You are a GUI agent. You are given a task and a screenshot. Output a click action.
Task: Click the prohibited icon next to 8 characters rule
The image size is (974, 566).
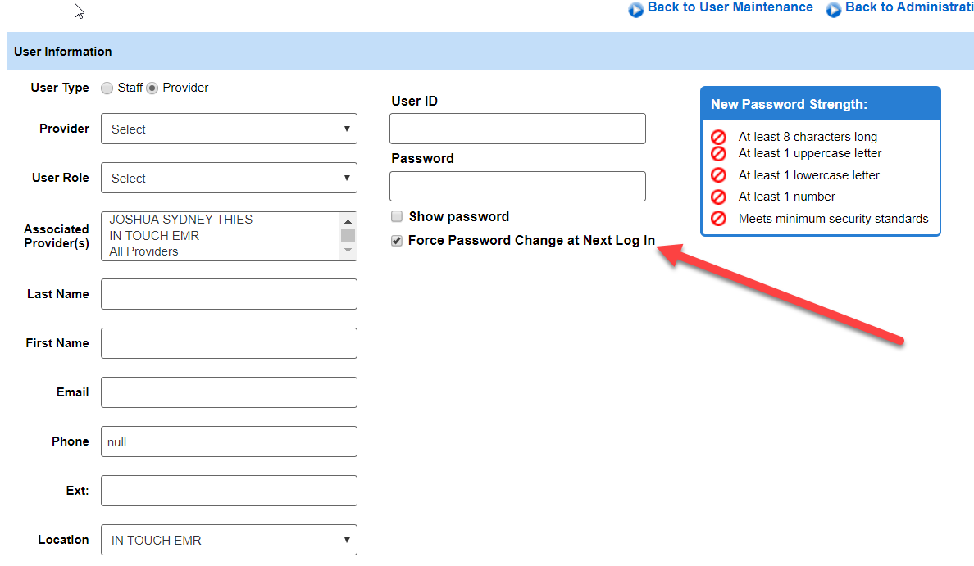coord(718,137)
